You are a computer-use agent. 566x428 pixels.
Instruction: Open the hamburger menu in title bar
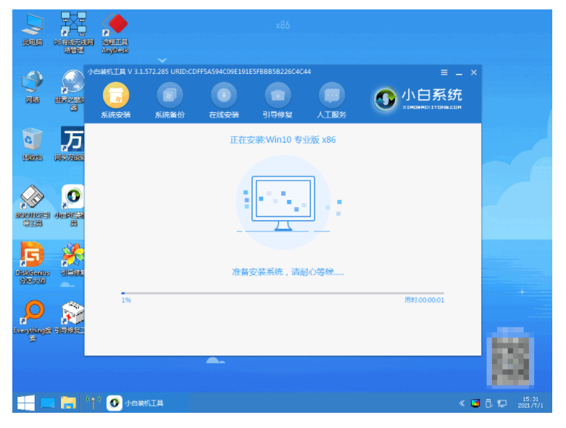444,72
